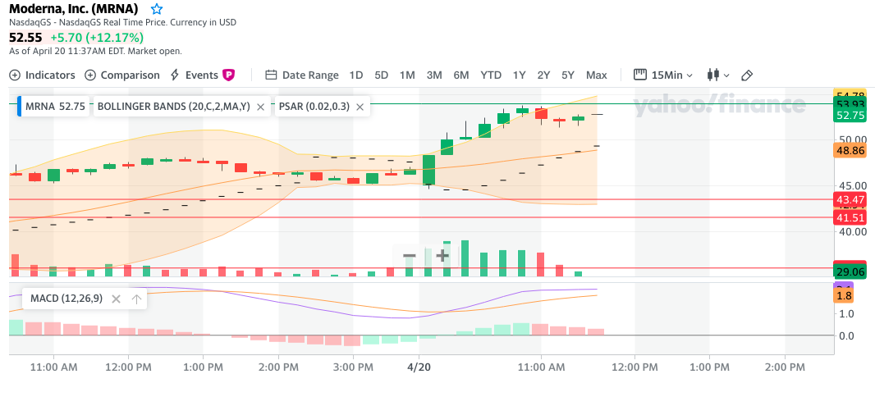Remove the MACD indicator
The width and height of the screenshot is (875, 397).
115,299
